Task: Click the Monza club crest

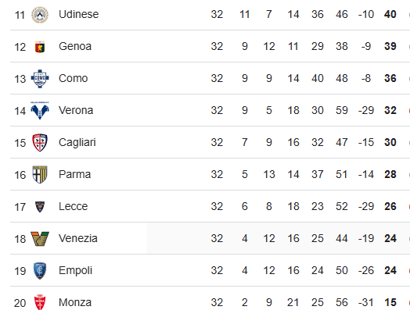Action: pos(40,302)
